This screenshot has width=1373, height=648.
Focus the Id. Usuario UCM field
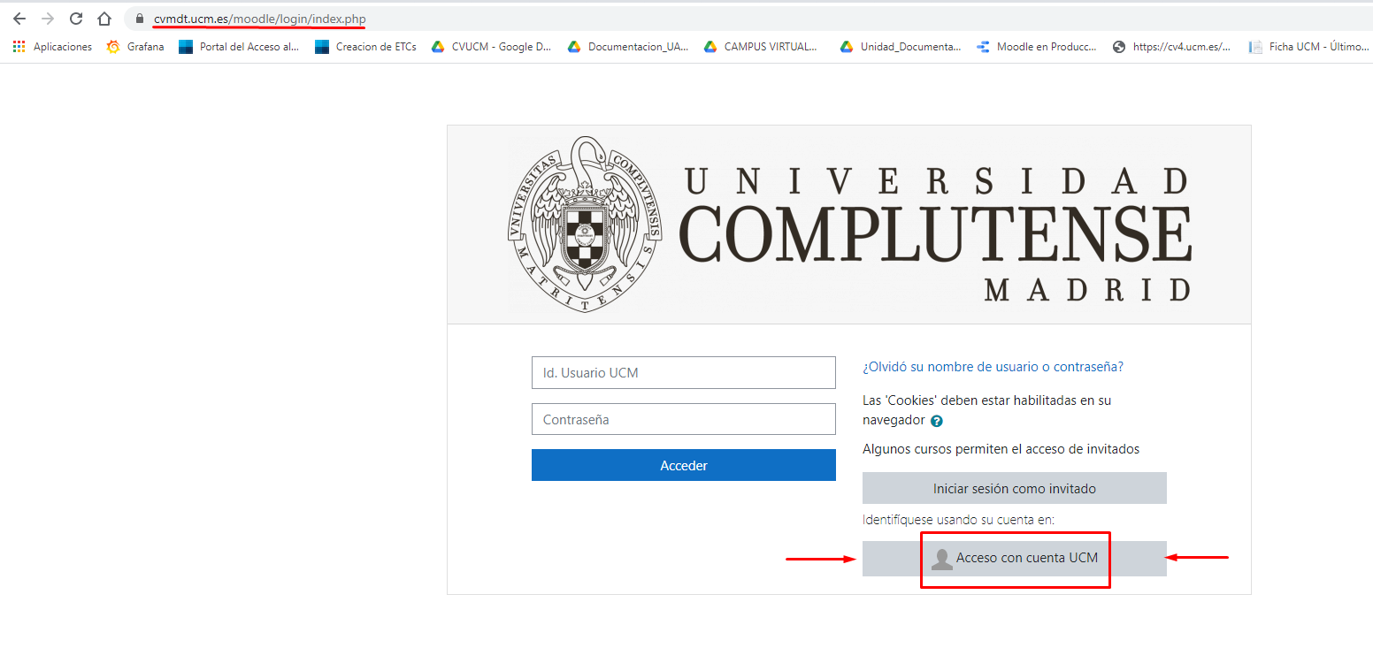click(x=684, y=372)
